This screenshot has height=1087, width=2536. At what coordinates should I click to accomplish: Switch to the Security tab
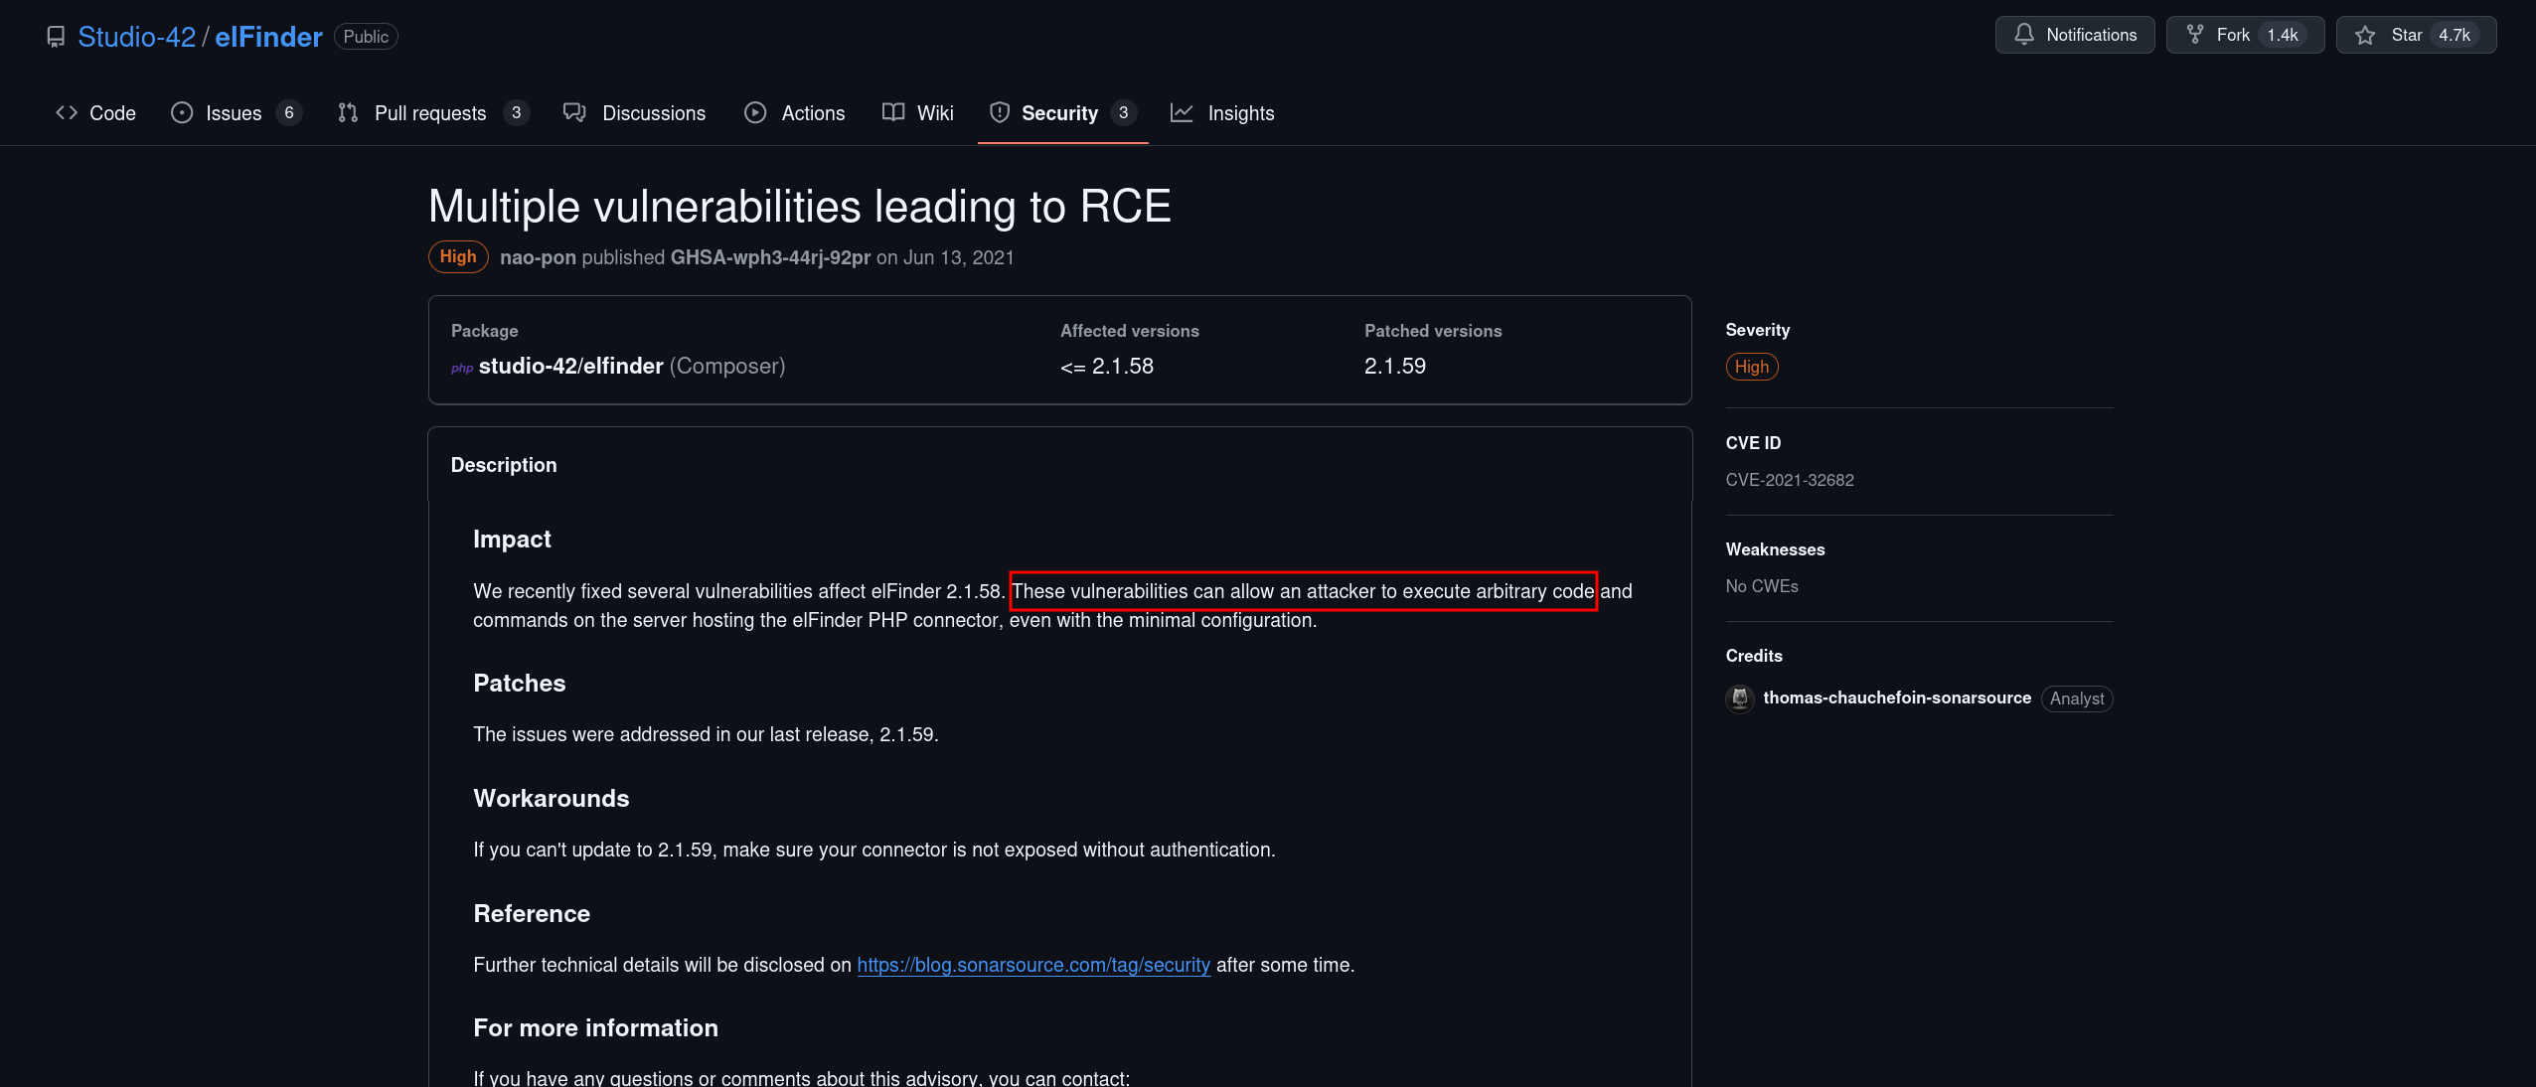pos(1062,113)
